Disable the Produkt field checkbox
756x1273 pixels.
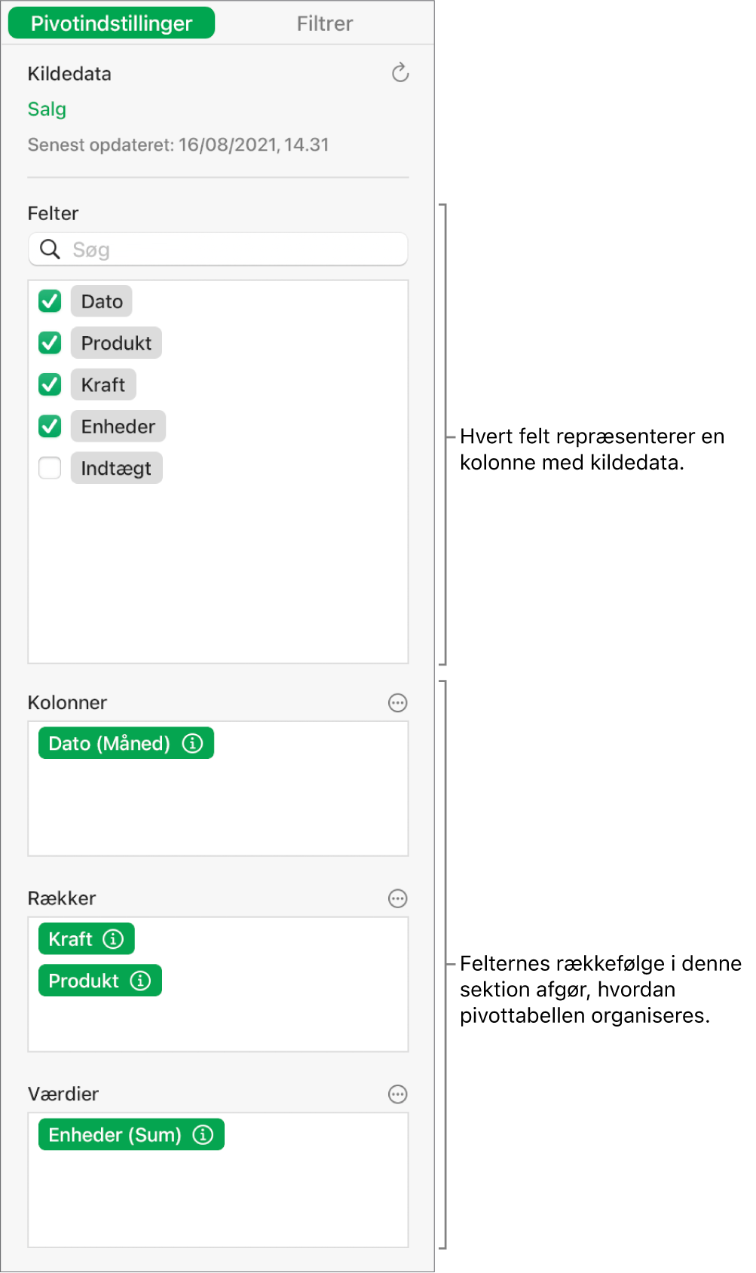tap(49, 342)
